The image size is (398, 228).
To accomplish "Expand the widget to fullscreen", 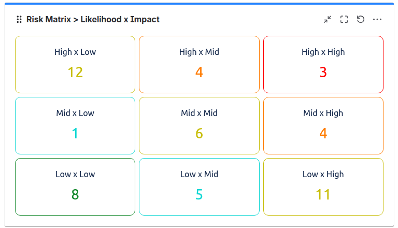I will point(344,20).
